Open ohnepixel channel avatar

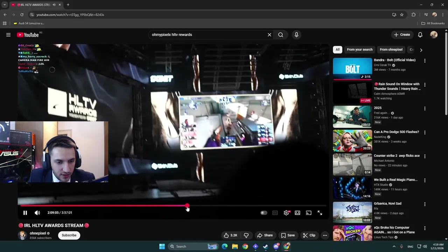[22, 235]
